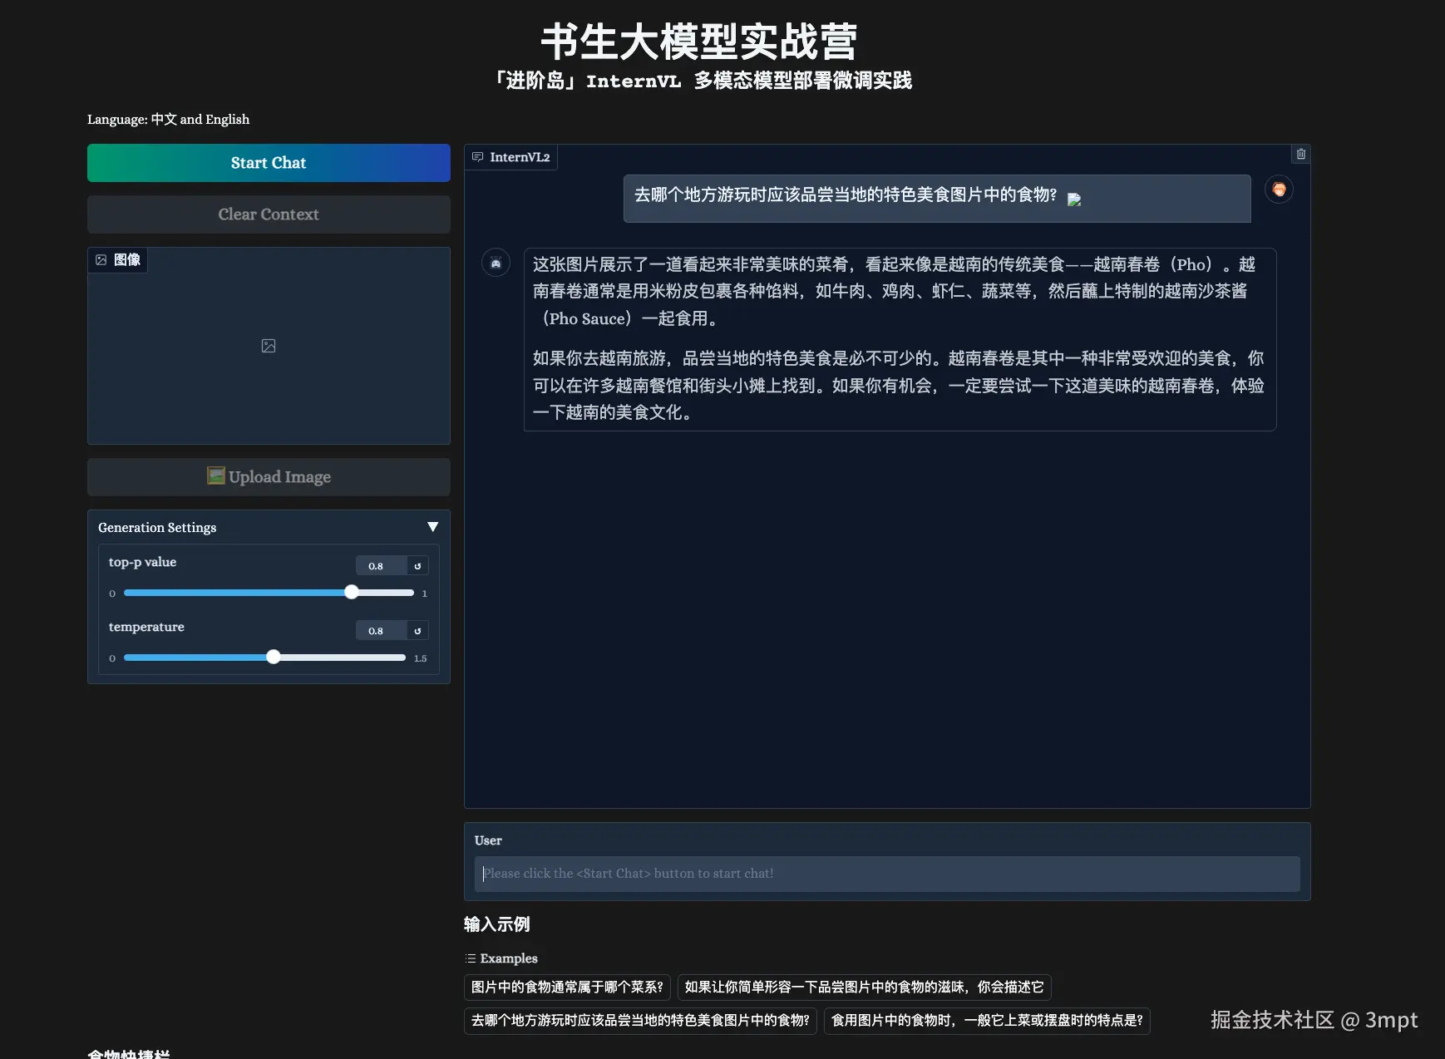Click the Start Chat button
This screenshot has width=1445, height=1059.
pos(269,163)
